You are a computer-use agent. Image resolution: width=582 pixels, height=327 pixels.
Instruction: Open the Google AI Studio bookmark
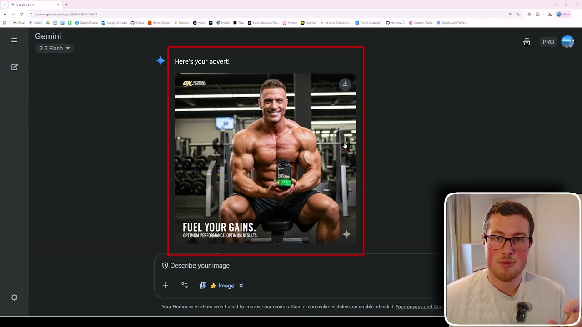tap(115, 22)
